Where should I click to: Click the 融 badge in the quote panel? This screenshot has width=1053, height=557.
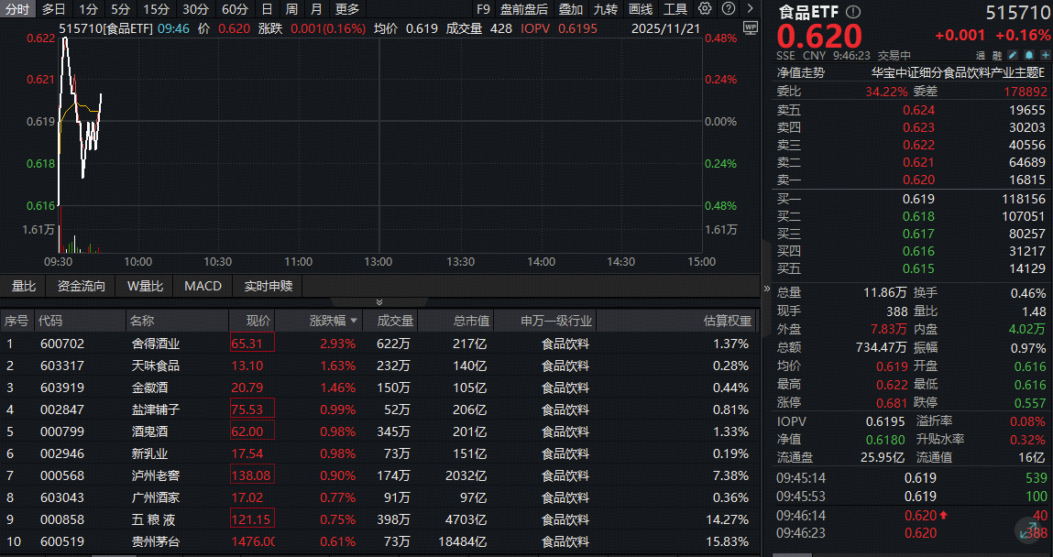[x=996, y=56]
